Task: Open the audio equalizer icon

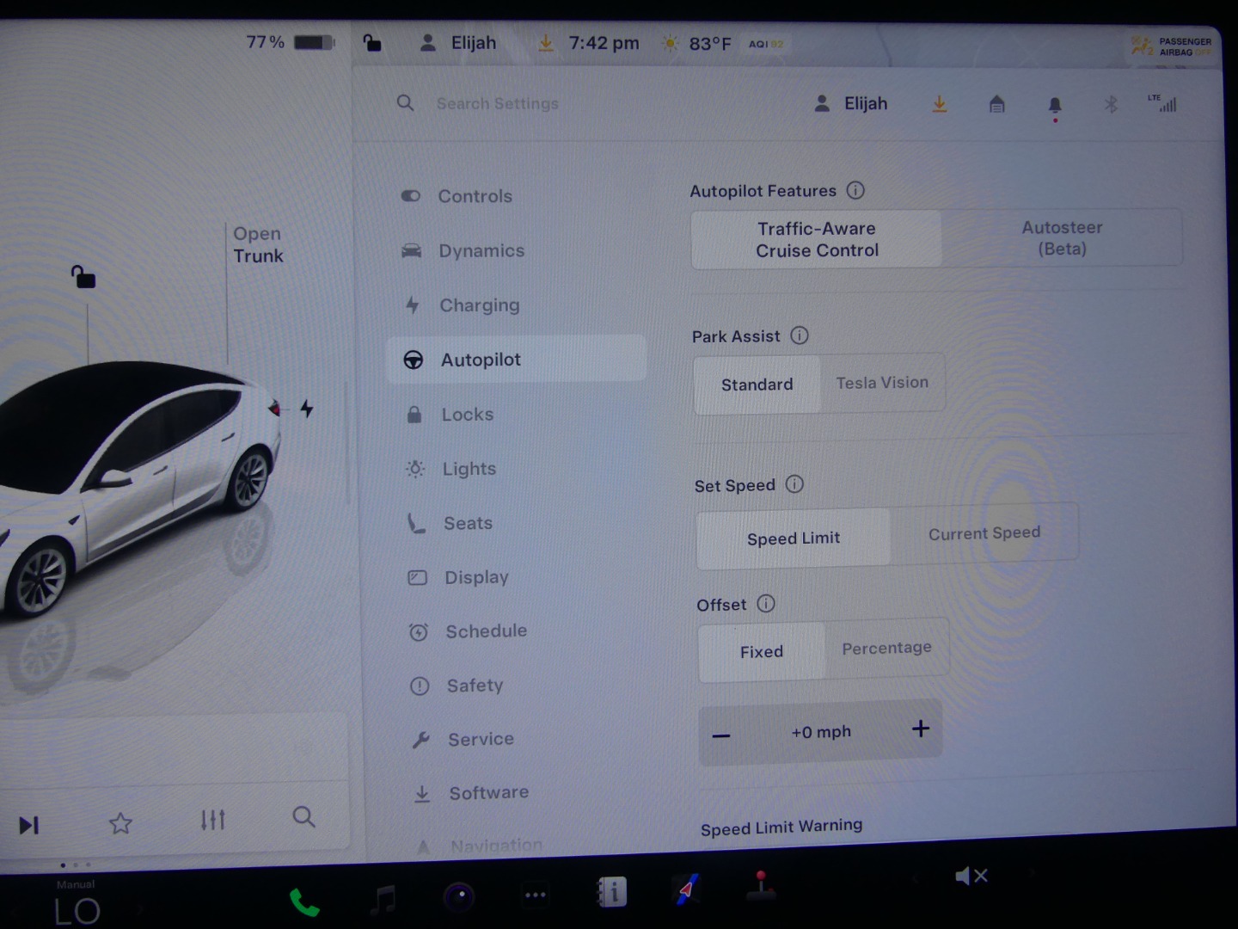Action: [x=212, y=820]
